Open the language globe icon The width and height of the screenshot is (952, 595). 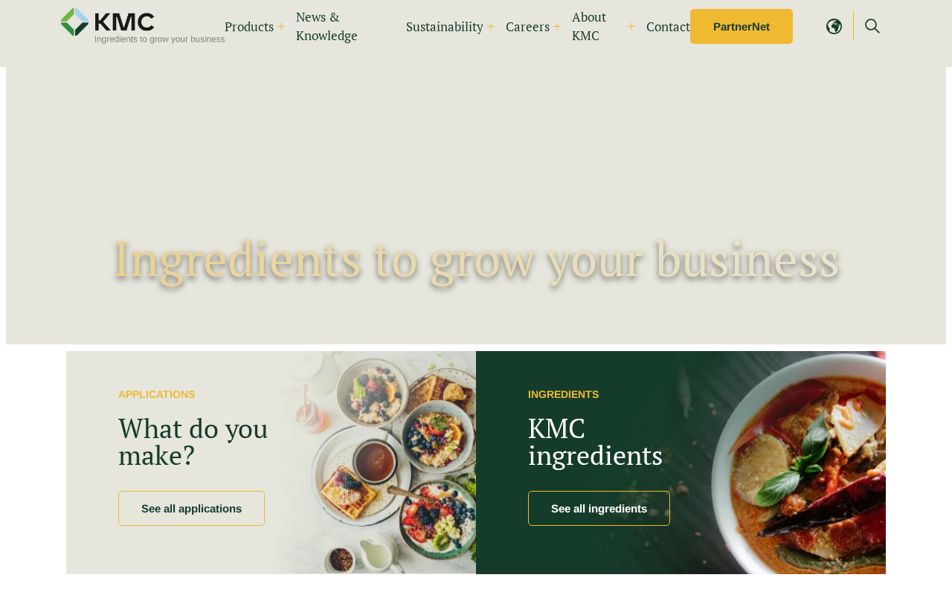coord(834,26)
